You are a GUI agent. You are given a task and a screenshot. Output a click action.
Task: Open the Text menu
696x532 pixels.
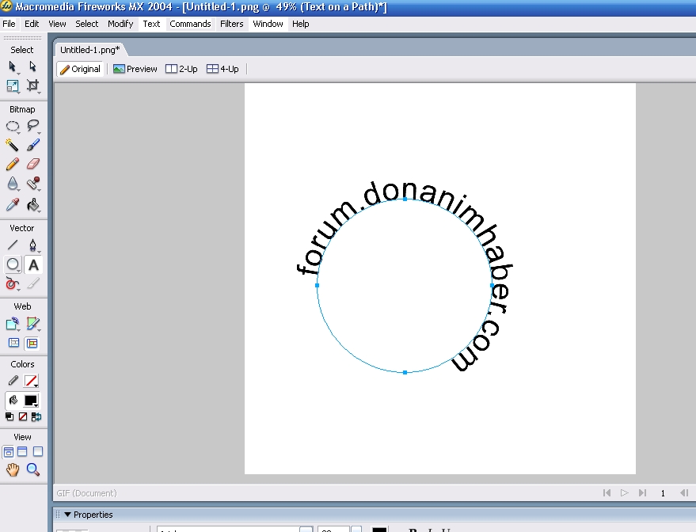pos(151,24)
